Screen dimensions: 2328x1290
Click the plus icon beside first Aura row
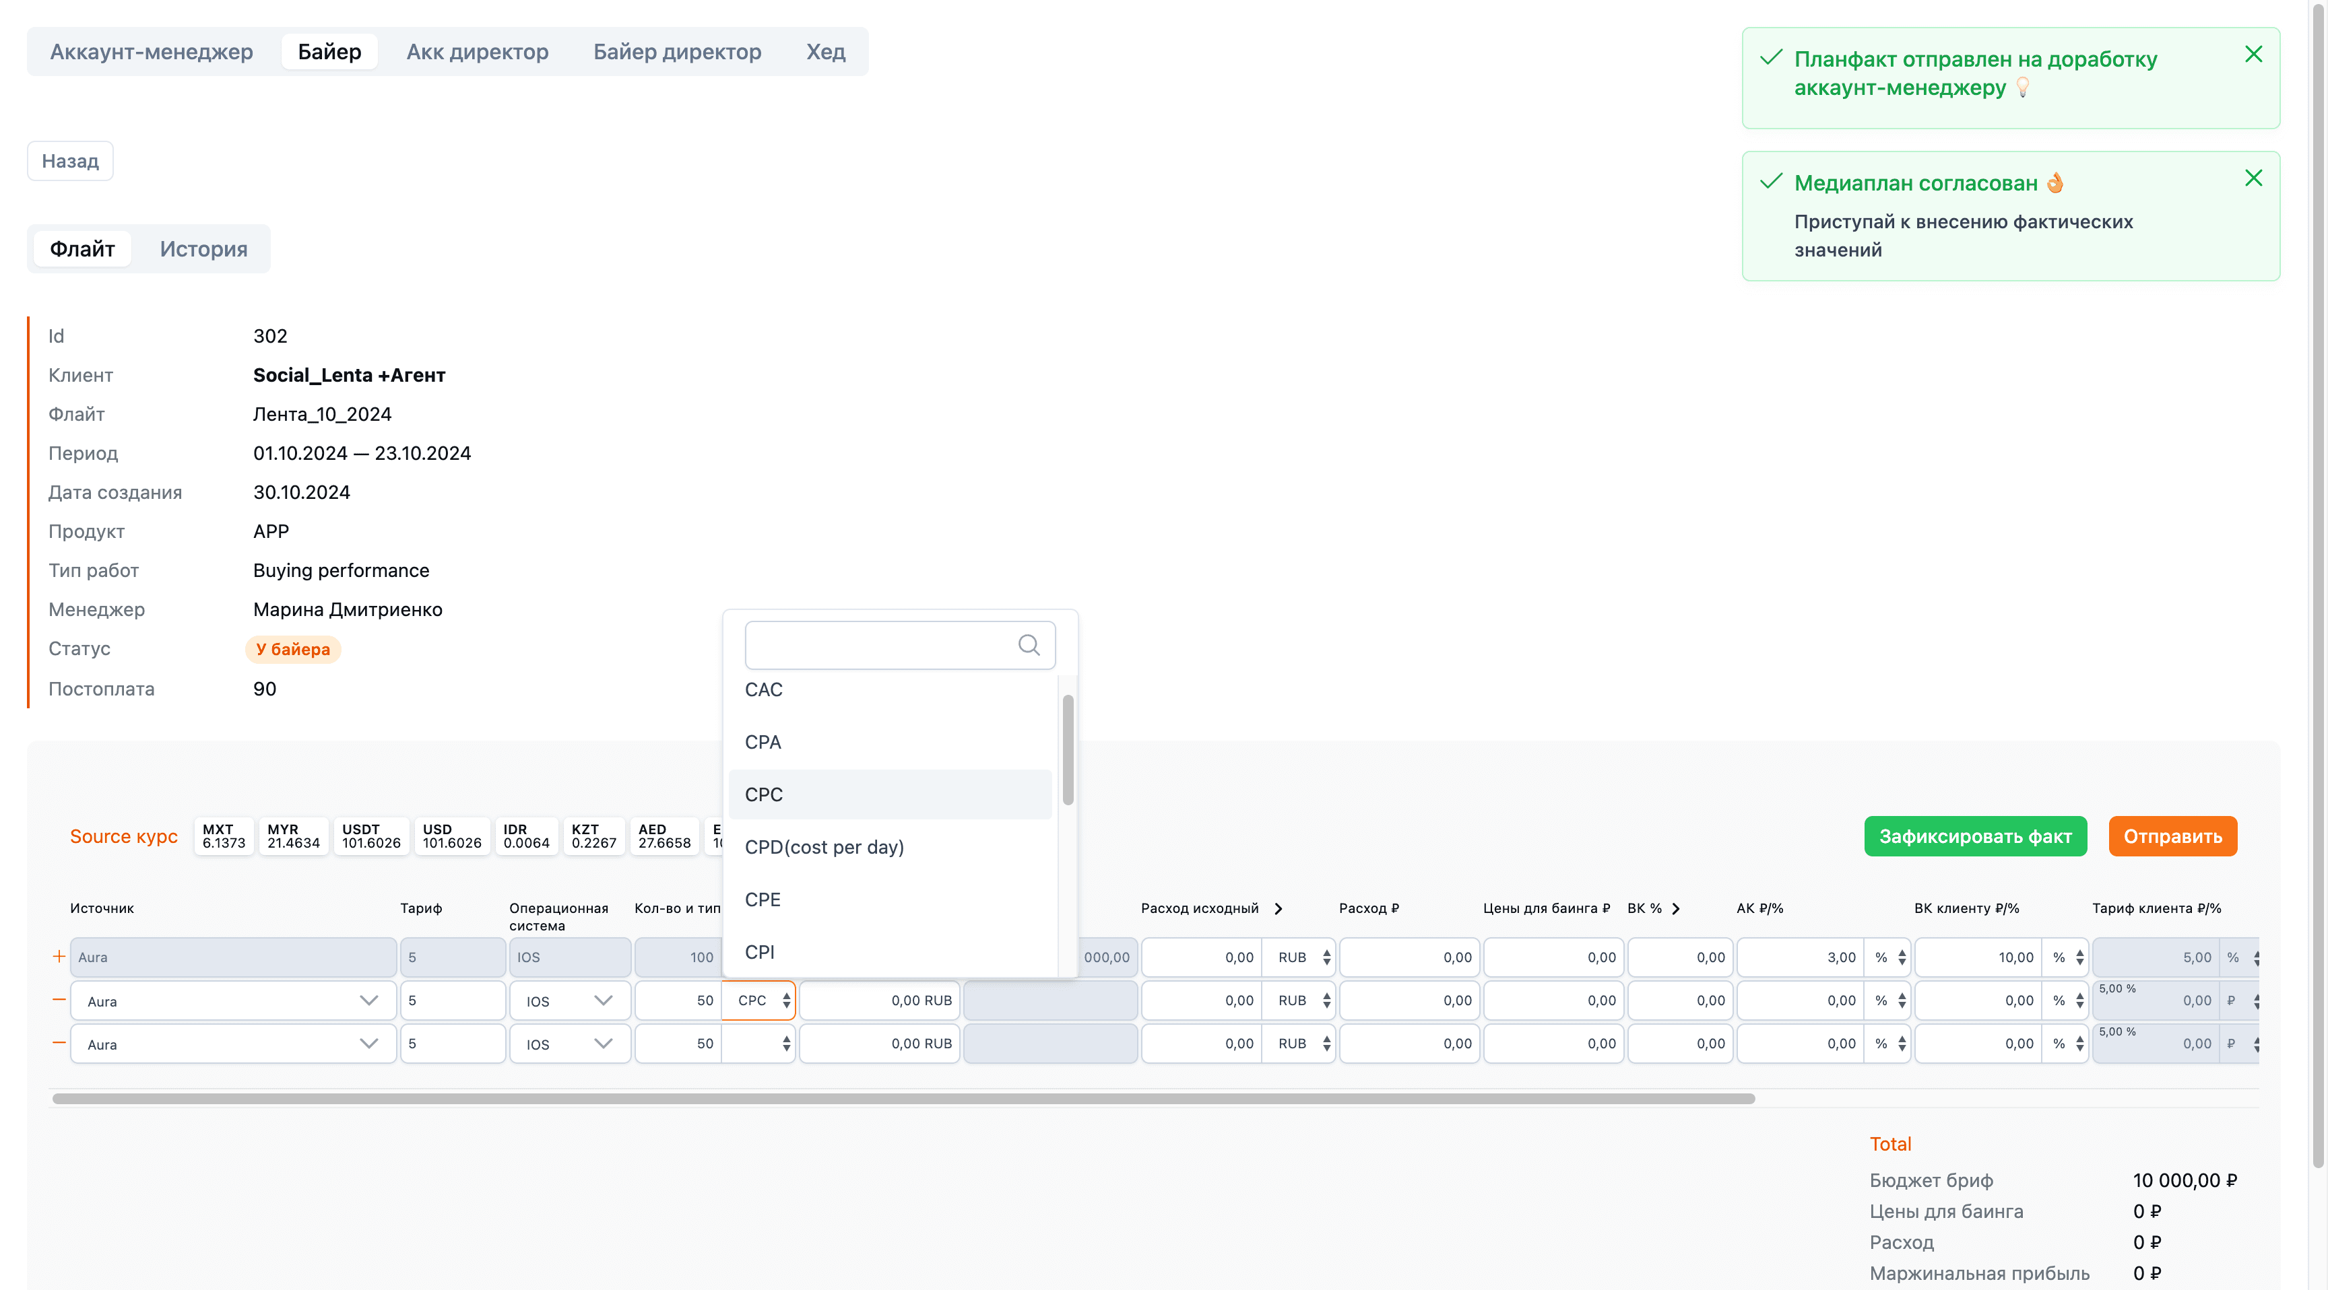coord(59,956)
